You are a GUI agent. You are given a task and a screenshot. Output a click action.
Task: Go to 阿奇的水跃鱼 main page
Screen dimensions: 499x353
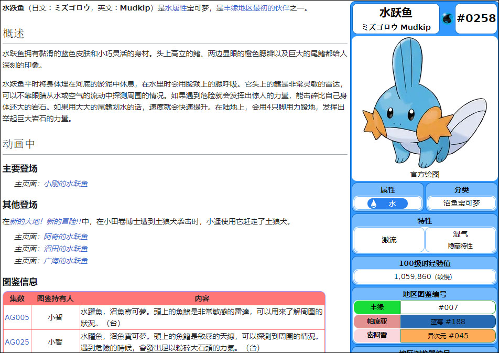(66, 237)
